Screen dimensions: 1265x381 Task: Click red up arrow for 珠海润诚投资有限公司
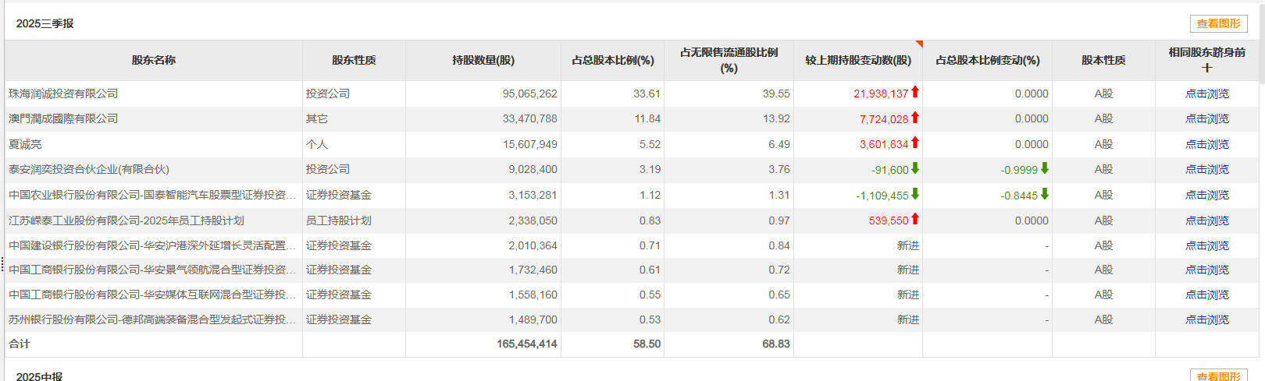915,92
